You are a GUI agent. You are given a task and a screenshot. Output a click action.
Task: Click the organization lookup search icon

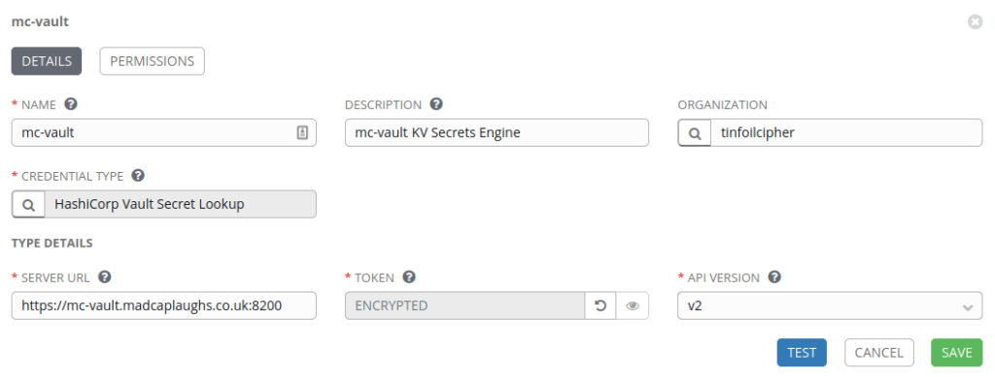point(695,133)
